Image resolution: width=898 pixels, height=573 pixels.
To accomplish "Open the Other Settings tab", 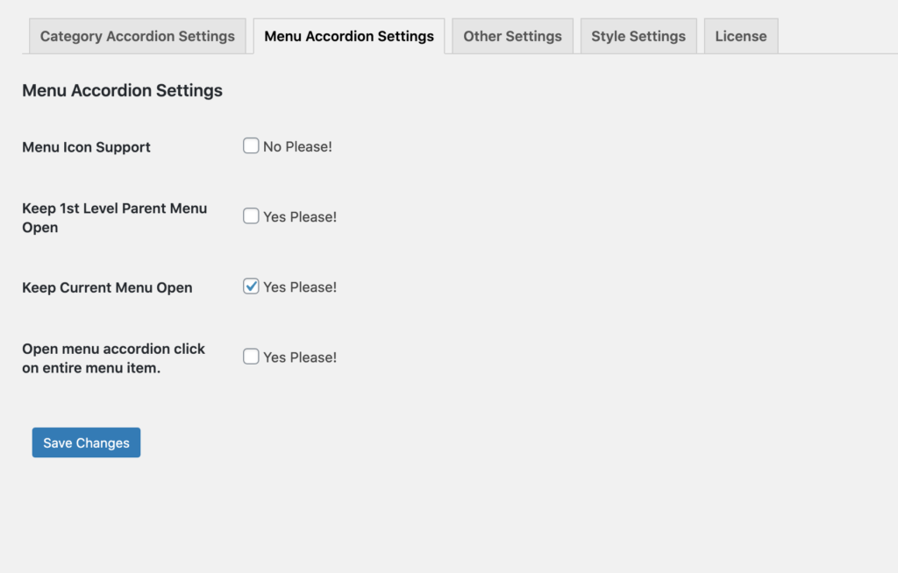I will tap(512, 36).
